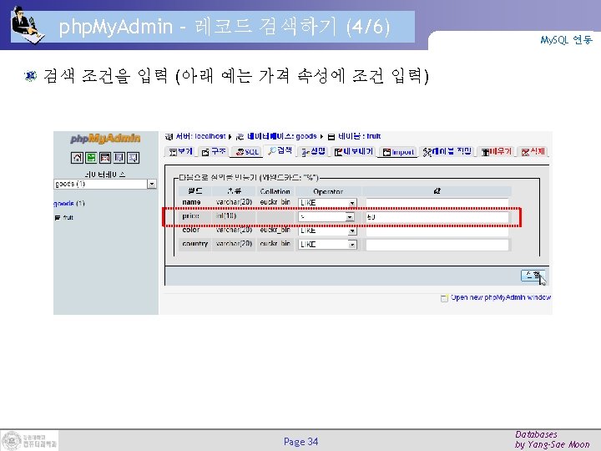Click the fifth icon in the sidebar icon row
This screenshot has width=601, height=451.
coord(133,157)
